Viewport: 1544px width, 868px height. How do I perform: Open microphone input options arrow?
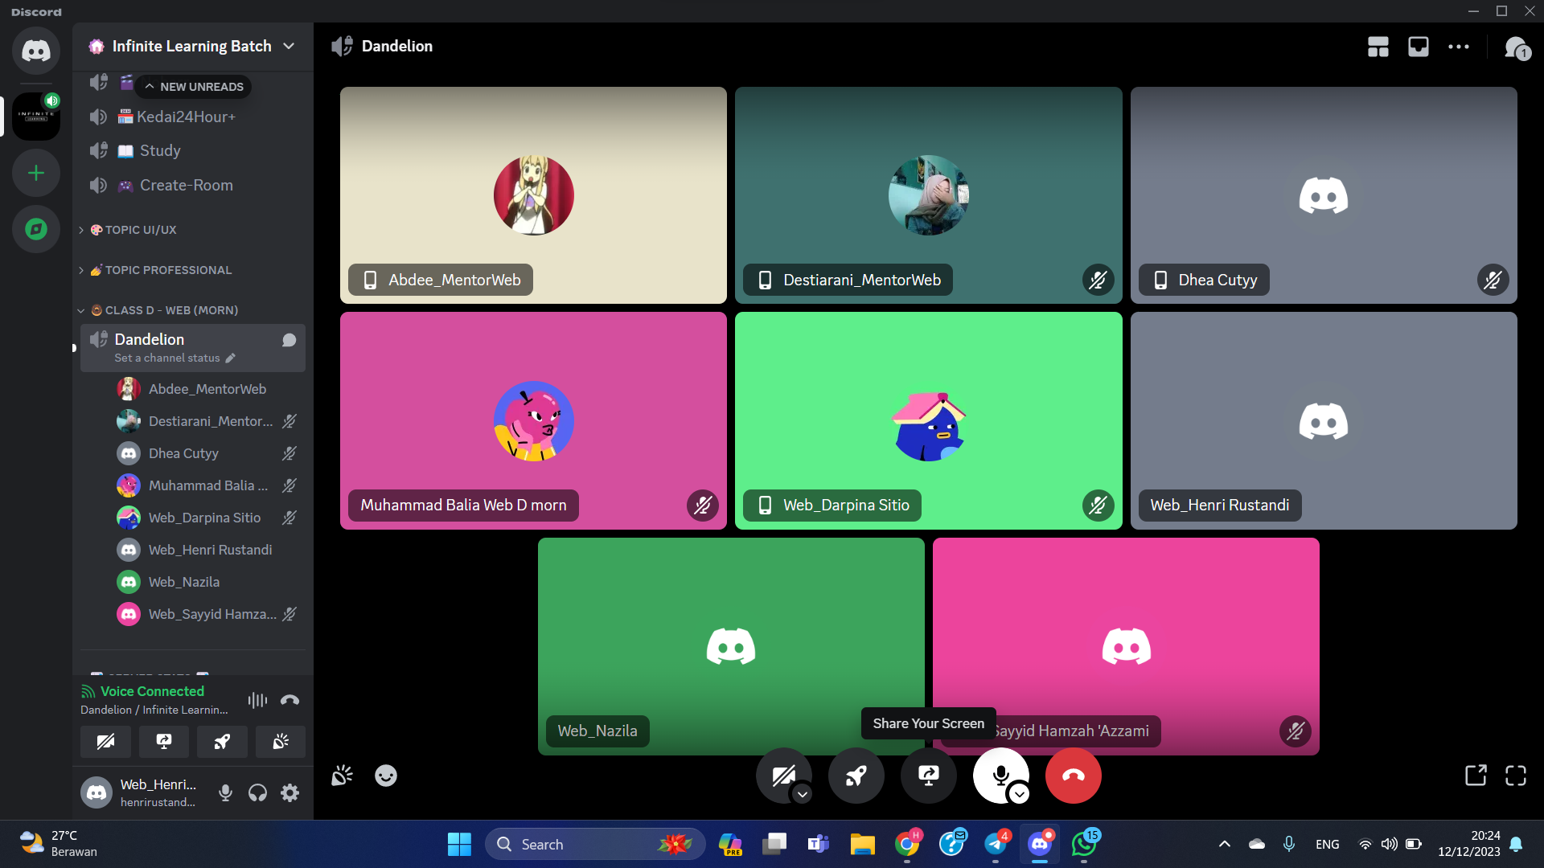point(1019,794)
